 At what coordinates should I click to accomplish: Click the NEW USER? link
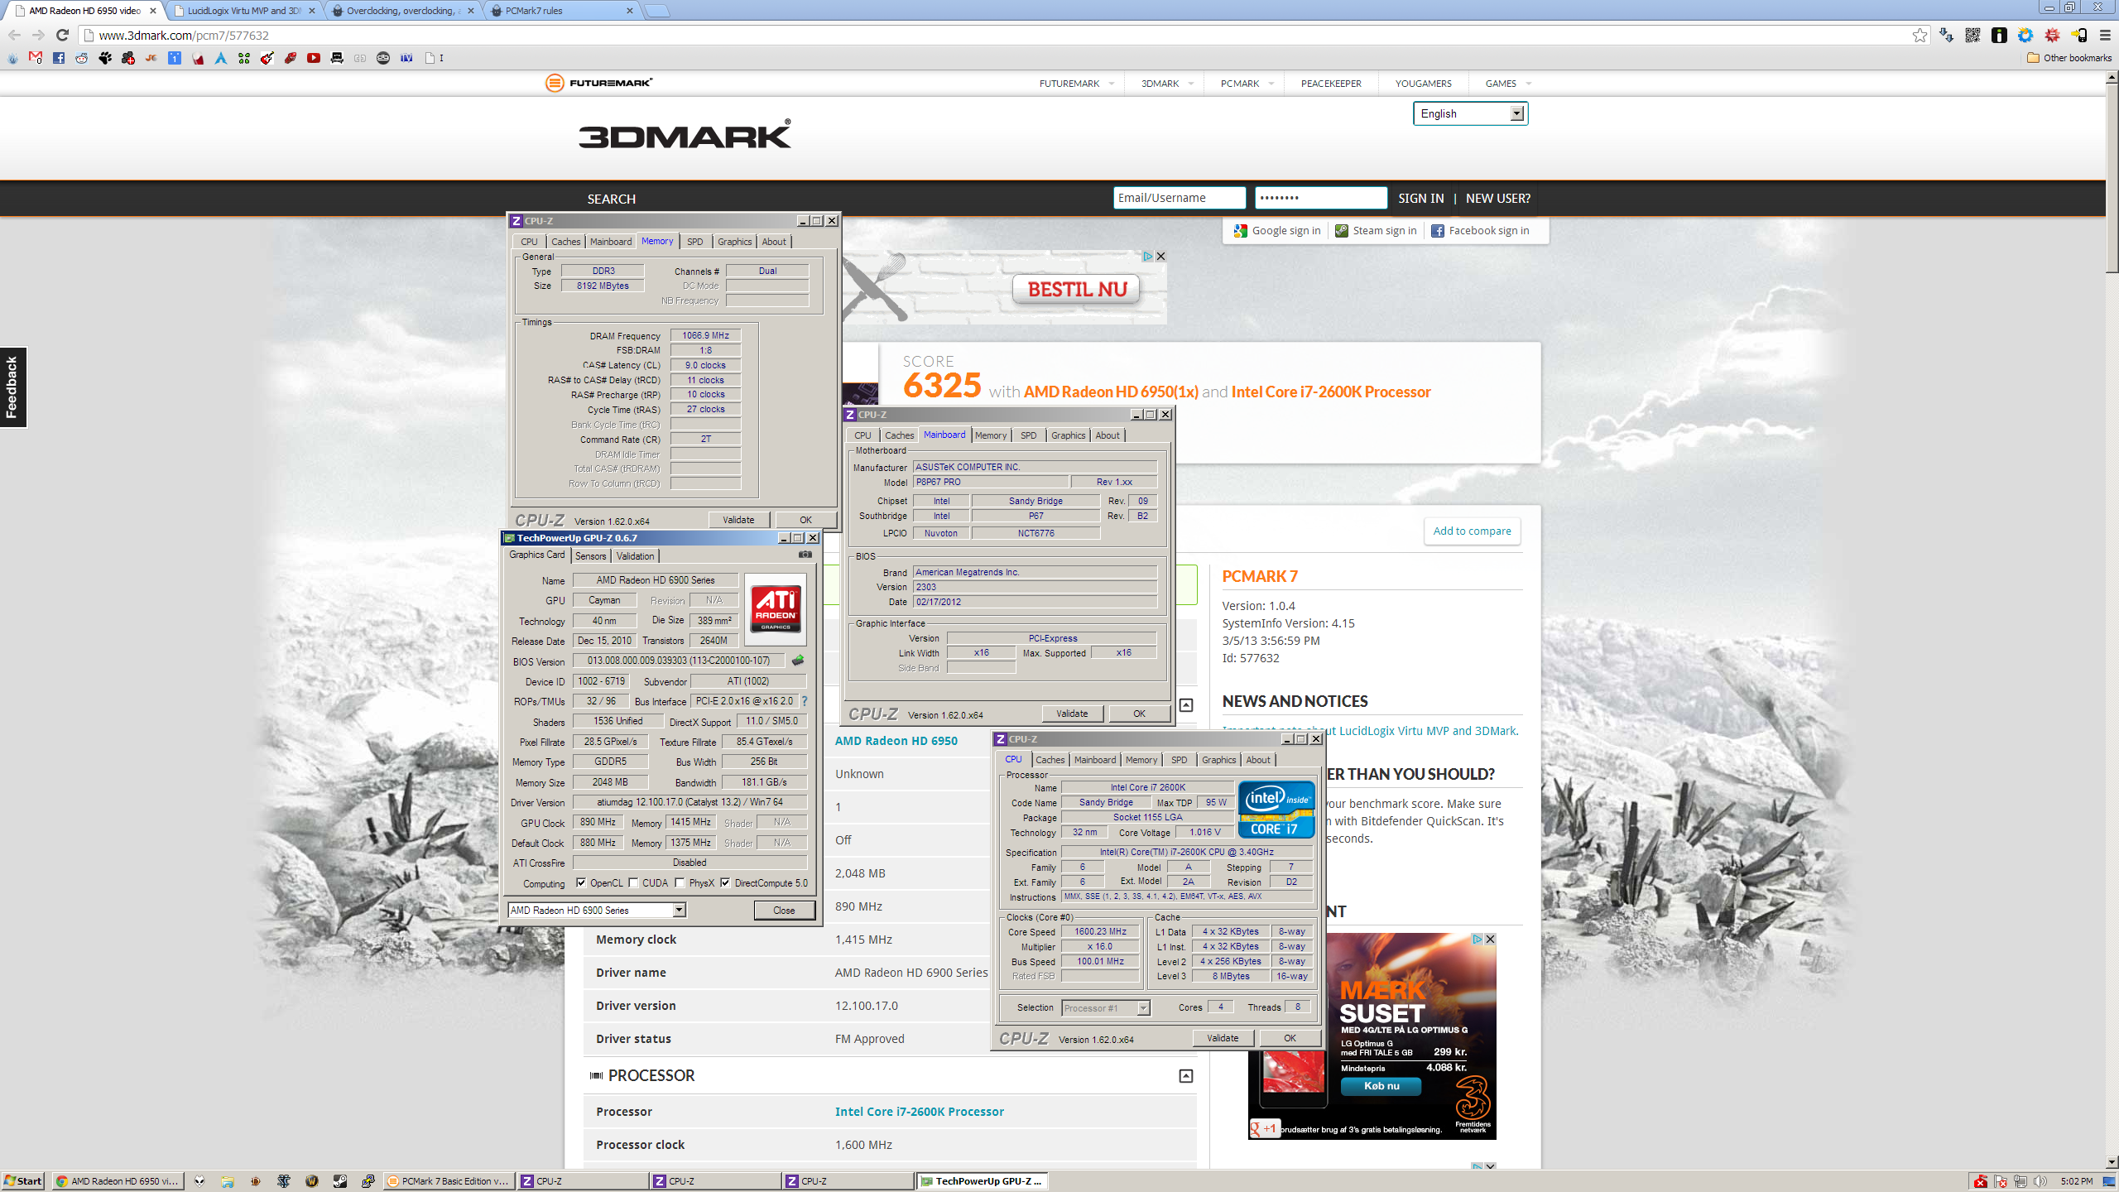point(1497,199)
